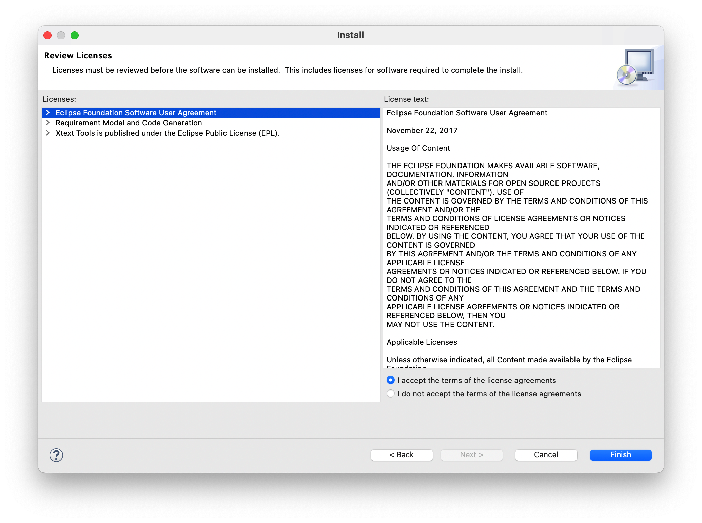Select 'I accept the terms of the license agreements'

[x=391, y=380]
